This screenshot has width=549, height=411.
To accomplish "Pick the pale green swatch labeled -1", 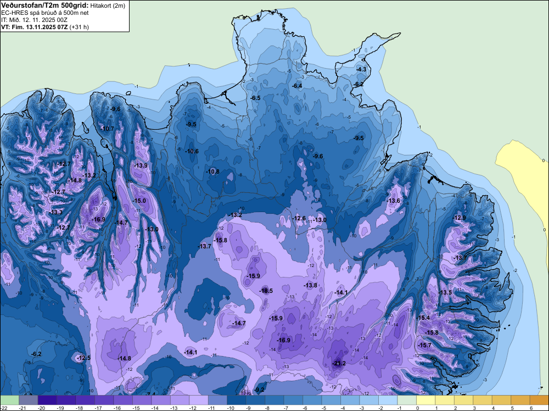I will pyautogui.click(x=406, y=400).
